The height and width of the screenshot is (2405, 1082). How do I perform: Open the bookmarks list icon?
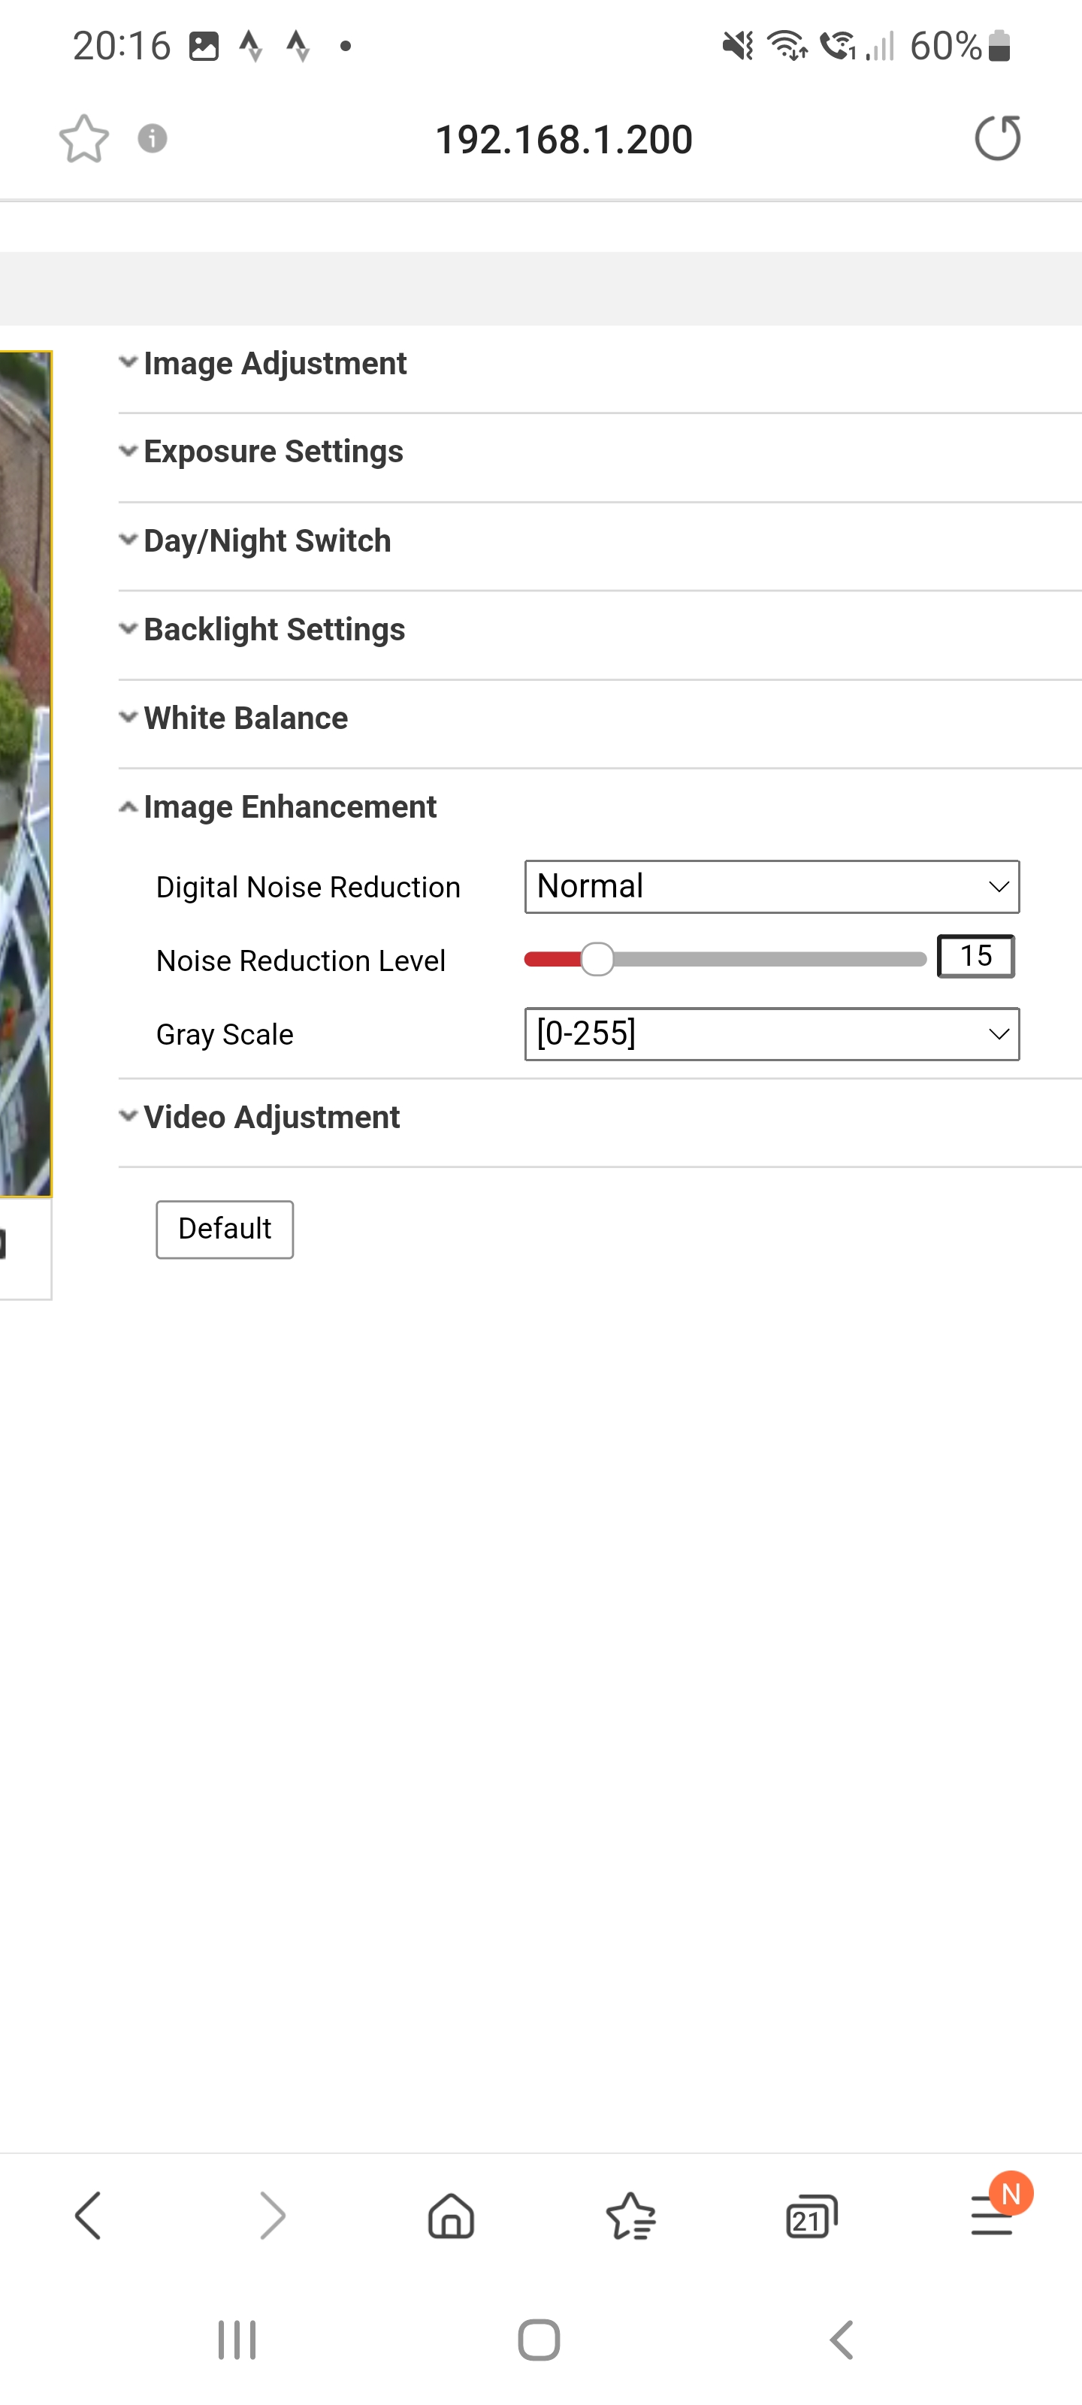pos(631,2216)
